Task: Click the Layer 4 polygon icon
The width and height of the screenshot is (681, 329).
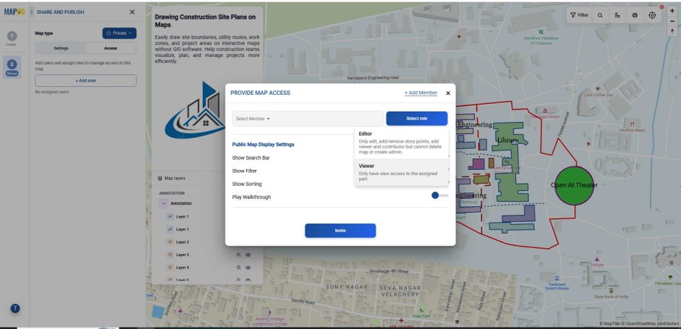Action: (170, 267)
